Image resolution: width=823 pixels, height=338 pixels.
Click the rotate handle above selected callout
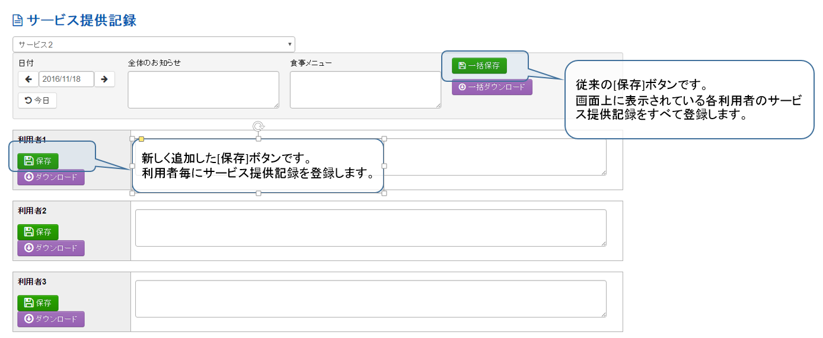pos(258,126)
